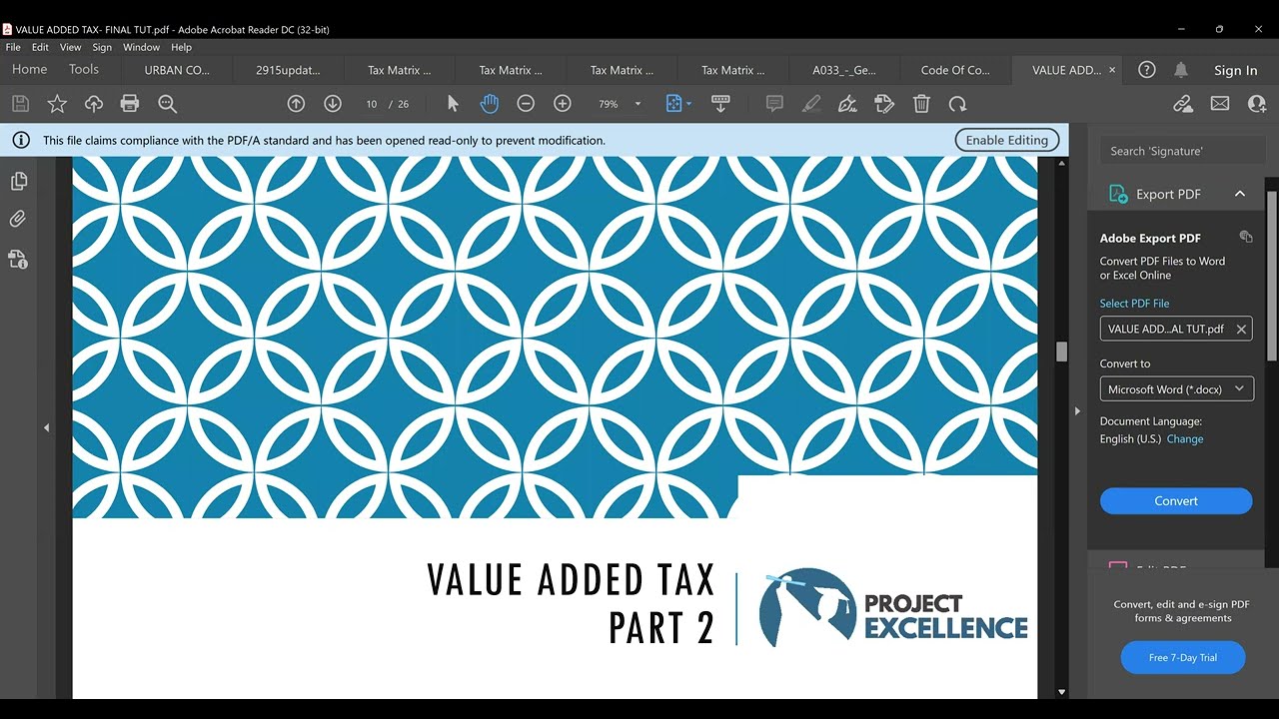The width and height of the screenshot is (1279, 719).
Task: Switch to Code Of Co... document tab
Action: (x=955, y=70)
